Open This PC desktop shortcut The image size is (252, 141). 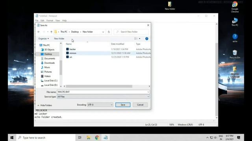(235, 22)
